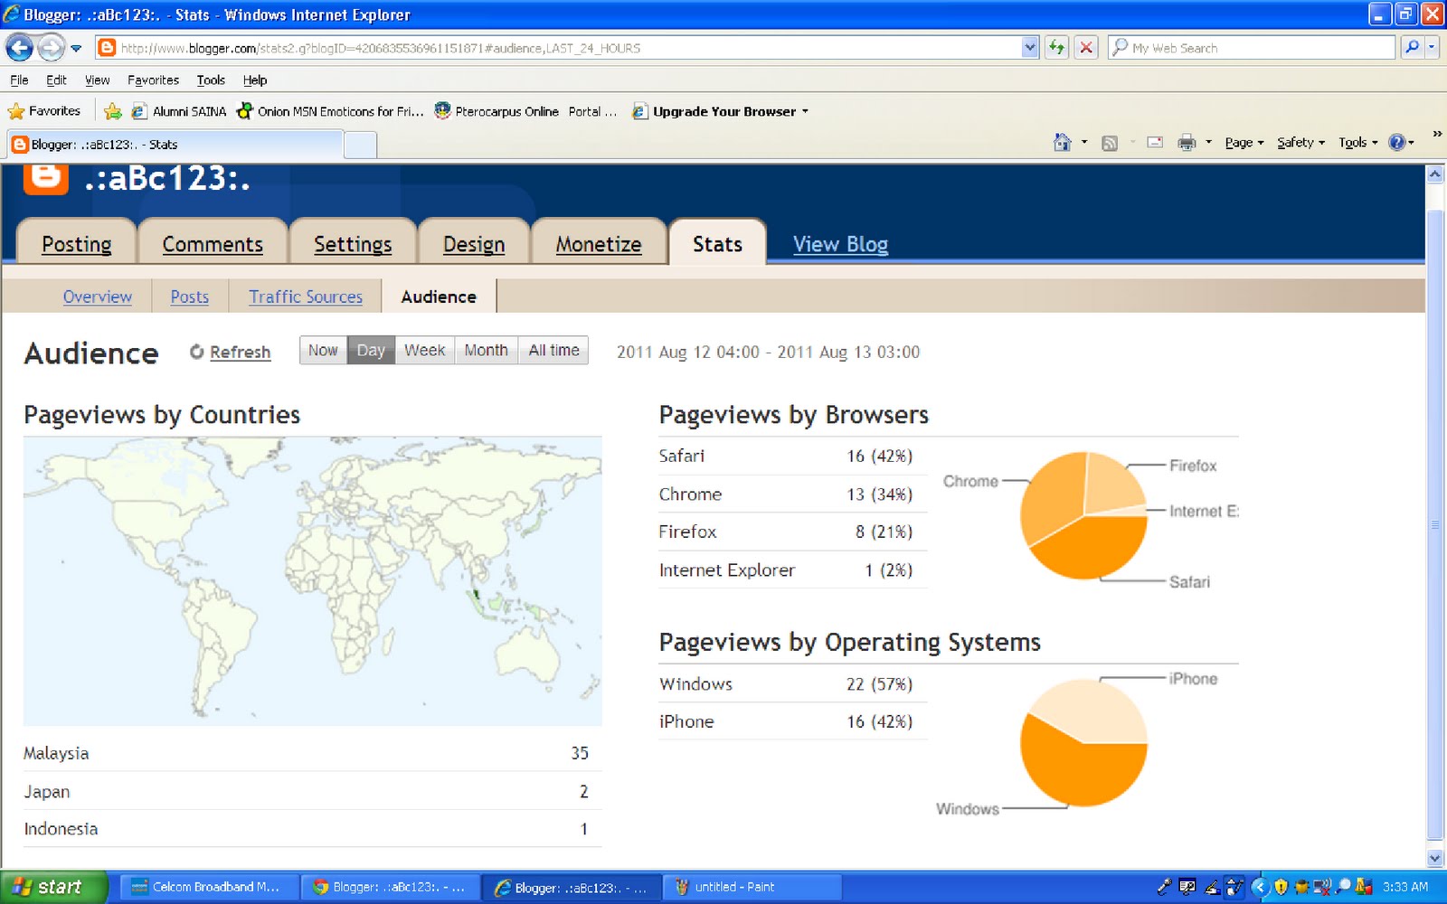This screenshot has height=904, width=1447.
Task: Open the address bar history dropdown
Action: 1029,47
